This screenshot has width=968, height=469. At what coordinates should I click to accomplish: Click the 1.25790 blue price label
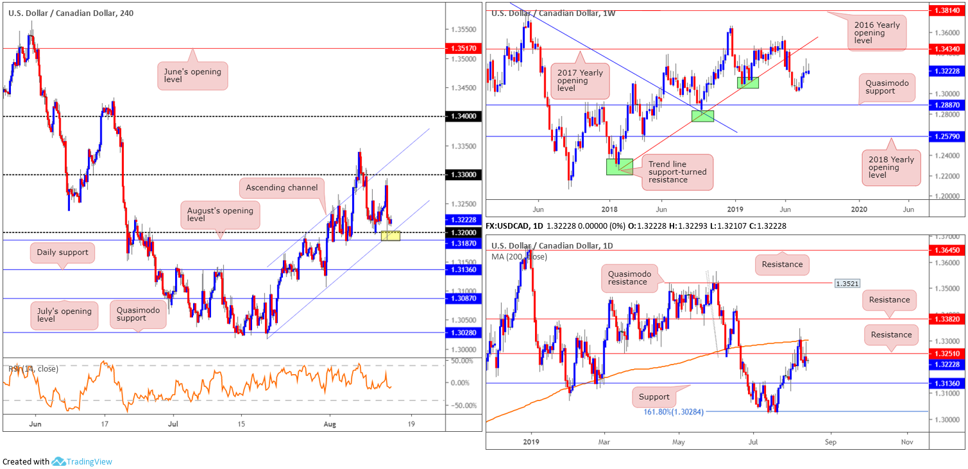tap(948, 136)
